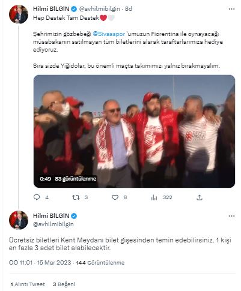Click the reply icon under first tweet
Image resolution: width=241 pixels, height=291 pixels.
click(37, 197)
